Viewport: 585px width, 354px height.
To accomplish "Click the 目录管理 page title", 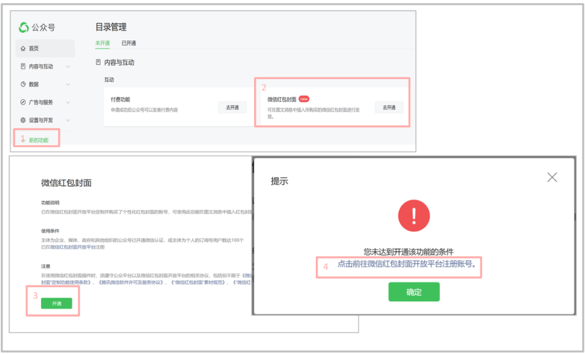I will pos(111,27).
